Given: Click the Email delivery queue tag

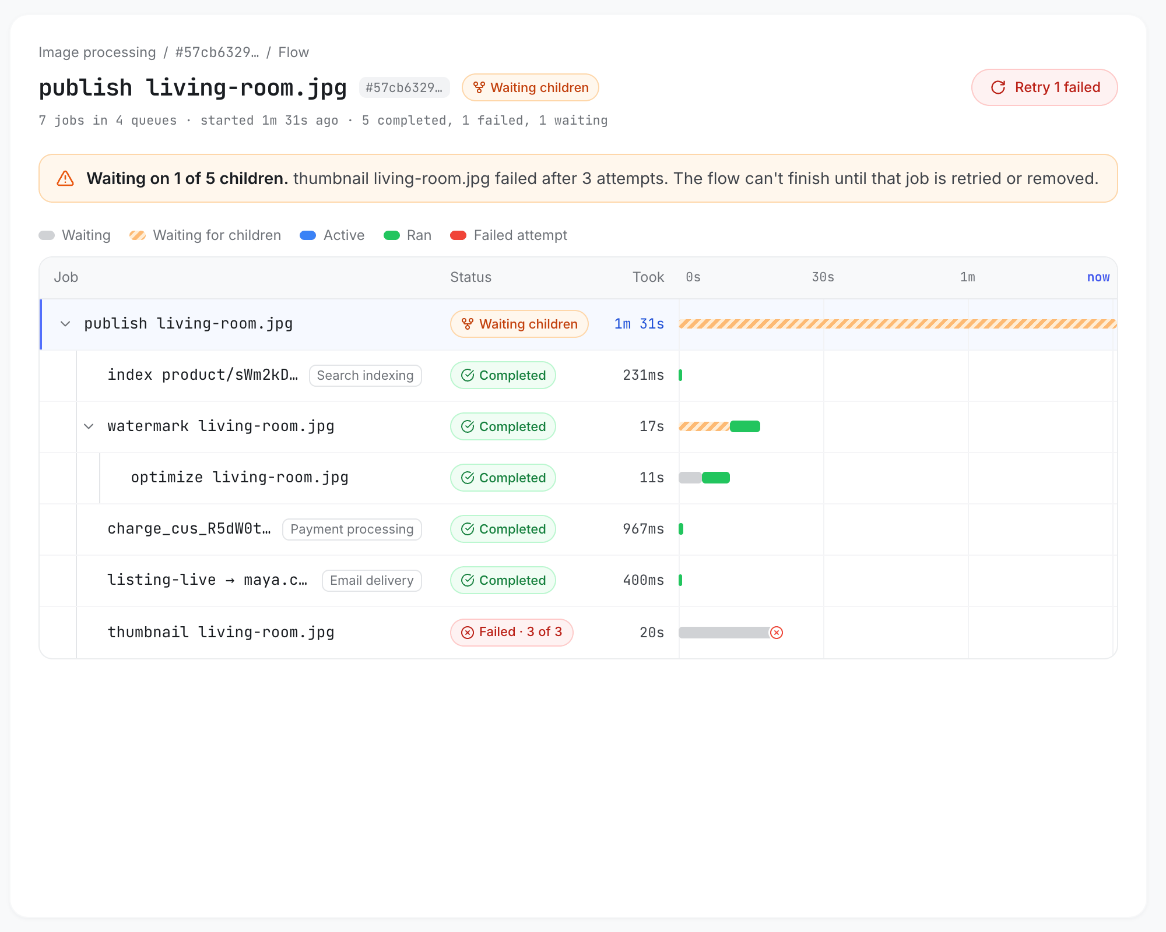Looking at the screenshot, I should click(x=372, y=580).
